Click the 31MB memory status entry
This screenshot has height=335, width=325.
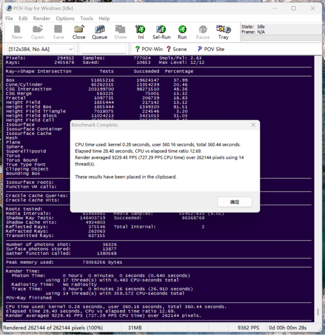click(135, 328)
